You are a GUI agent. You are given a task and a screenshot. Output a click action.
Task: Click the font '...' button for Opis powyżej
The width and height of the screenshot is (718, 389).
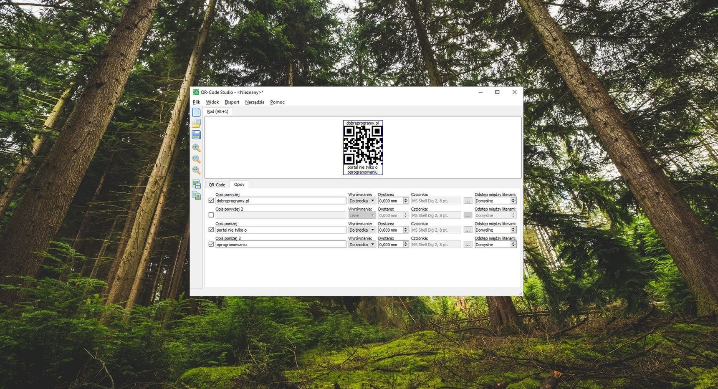[x=468, y=201]
